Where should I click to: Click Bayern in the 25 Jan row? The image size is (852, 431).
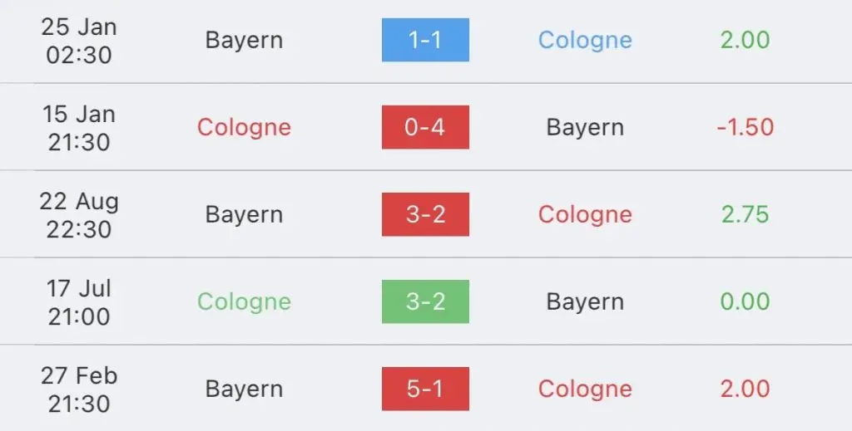point(244,41)
